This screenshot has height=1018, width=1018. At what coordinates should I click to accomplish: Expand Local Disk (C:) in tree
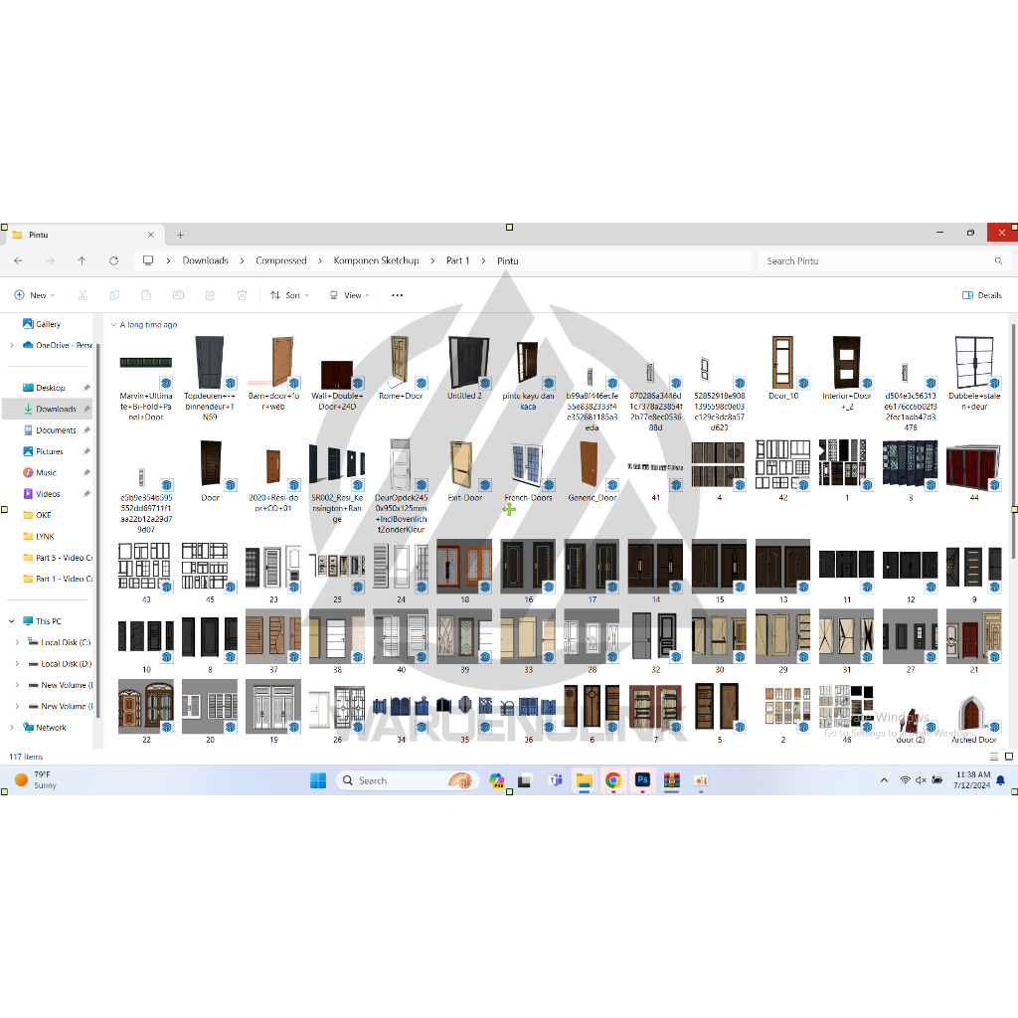17,643
